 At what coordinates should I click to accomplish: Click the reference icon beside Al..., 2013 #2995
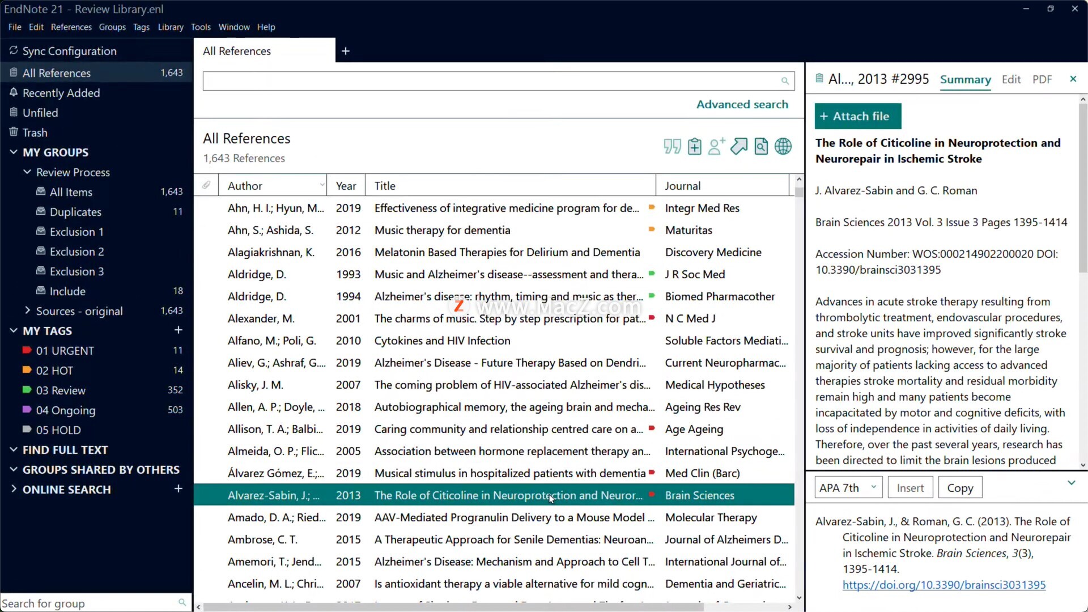pos(819,79)
